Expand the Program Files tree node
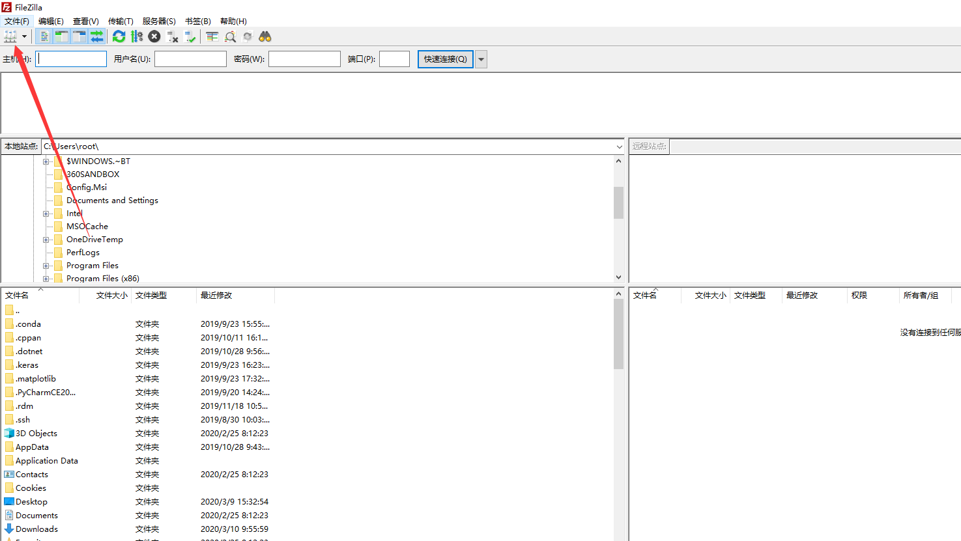 [46, 266]
